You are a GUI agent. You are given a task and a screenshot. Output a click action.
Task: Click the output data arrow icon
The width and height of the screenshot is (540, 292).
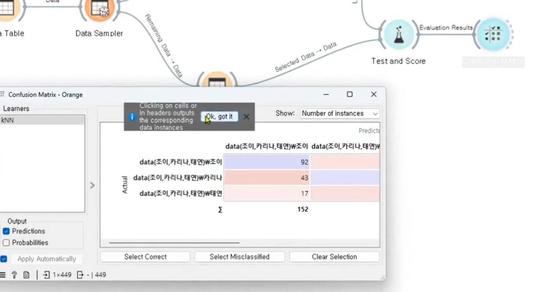(x=80, y=275)
